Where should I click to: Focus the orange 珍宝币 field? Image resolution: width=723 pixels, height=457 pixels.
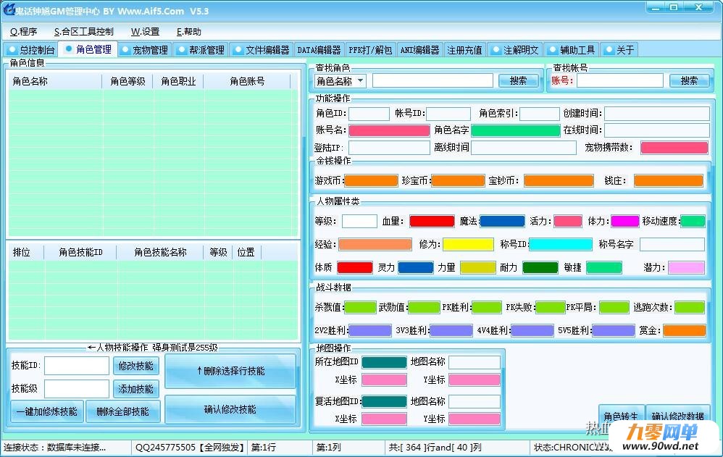[458, 181]
